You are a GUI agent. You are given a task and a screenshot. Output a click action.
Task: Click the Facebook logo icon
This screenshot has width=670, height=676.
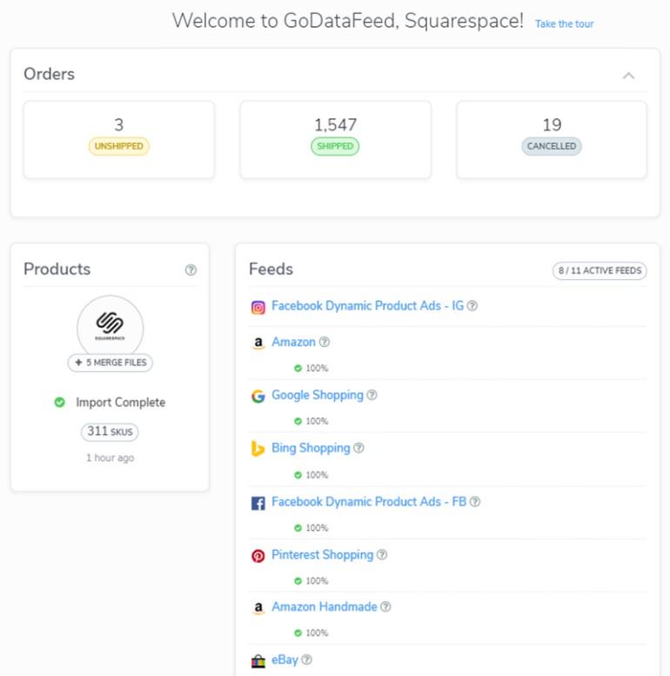coord(258,503)
